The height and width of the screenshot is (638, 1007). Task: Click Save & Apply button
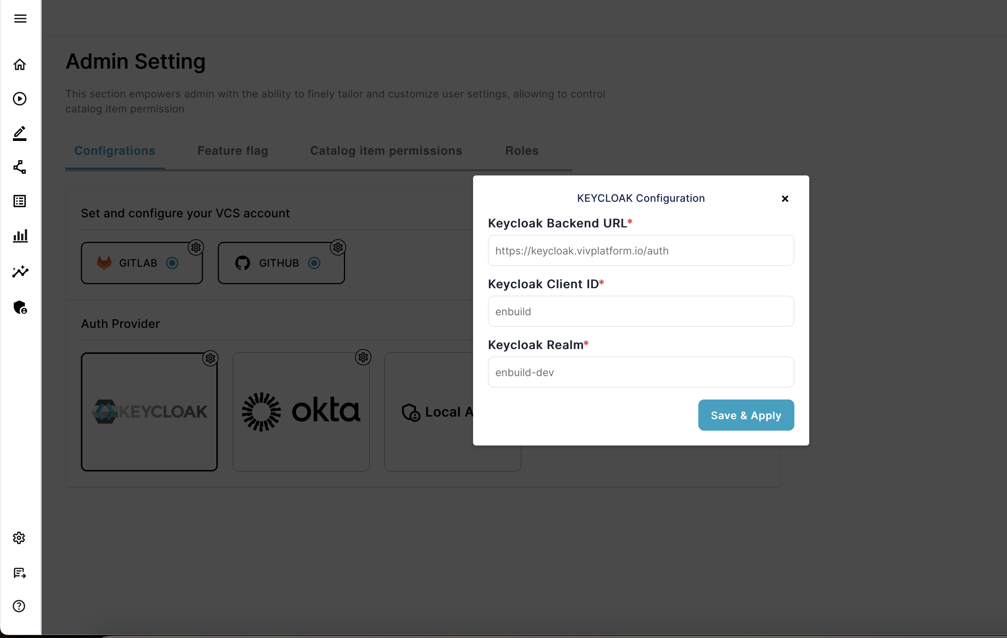746,415
